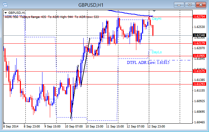The height and width of the screenshot is (132, 209).
Task: Click the 9 Sep 15:00 time label
Action: pyautogui.click(x=52, y=127)
